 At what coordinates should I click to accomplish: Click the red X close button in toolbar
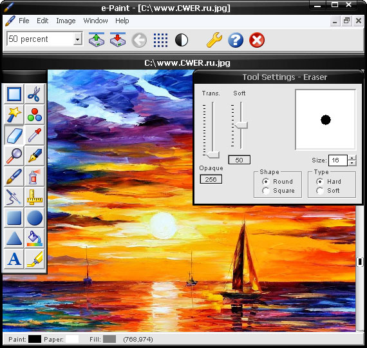[257, 40]
